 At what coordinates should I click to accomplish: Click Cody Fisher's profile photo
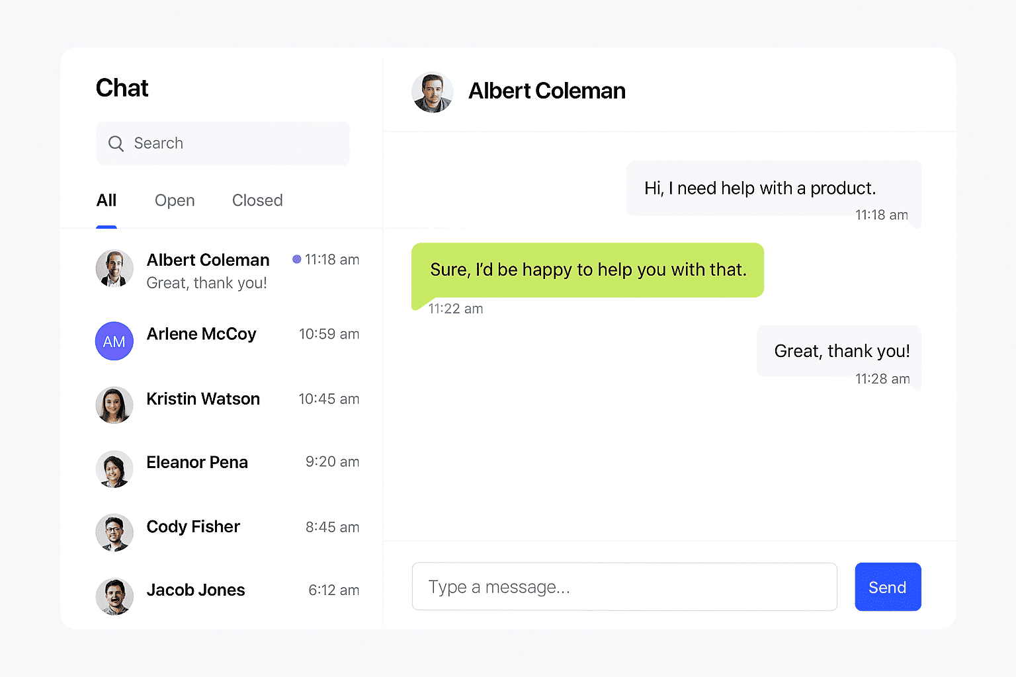click(114, 532)
